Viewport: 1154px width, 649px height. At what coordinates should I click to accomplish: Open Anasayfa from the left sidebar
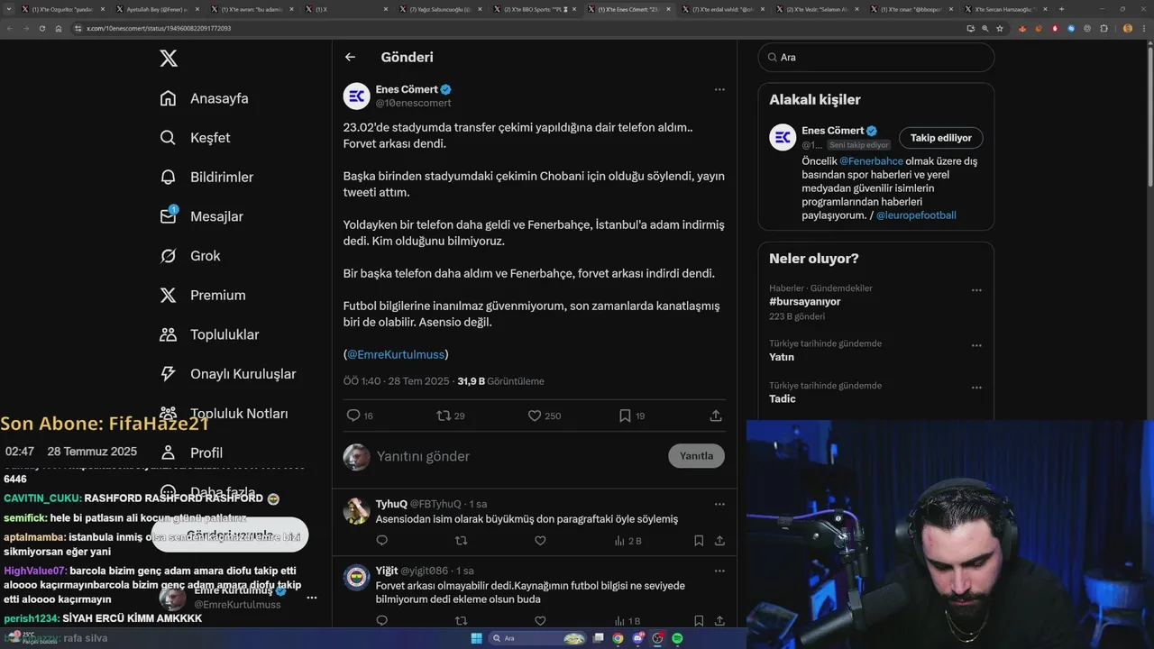pos(204,98)
